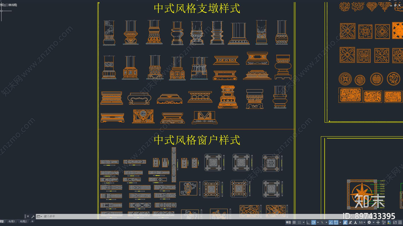403x226 pixels.
Task: Click the workspace switching gear icon
Action: 369,222
